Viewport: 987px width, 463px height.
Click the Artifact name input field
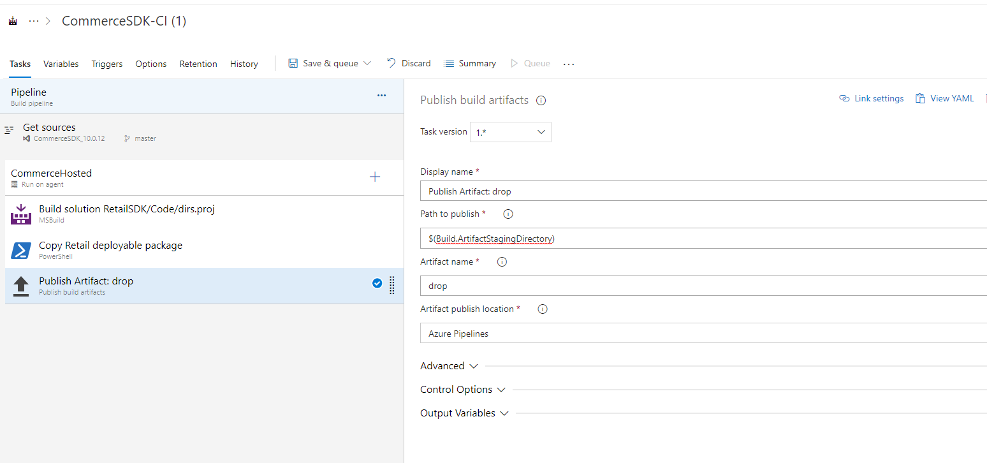point(703,286)
